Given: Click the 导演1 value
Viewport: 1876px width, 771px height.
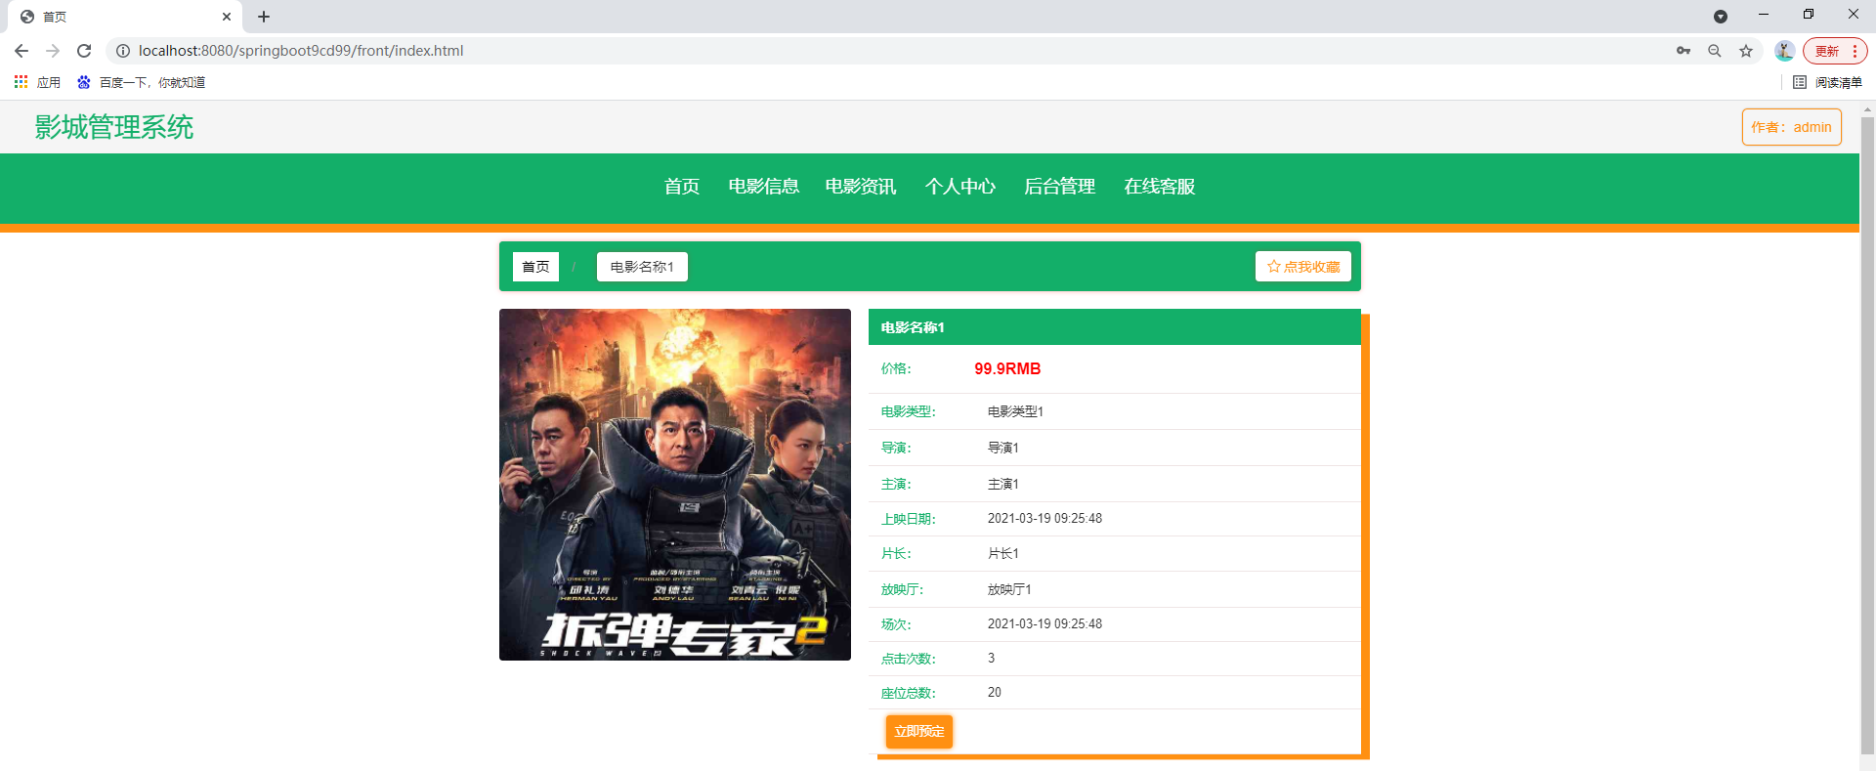Looking at the screenshot, I should pyautogui.click(x=1002, y=448).
